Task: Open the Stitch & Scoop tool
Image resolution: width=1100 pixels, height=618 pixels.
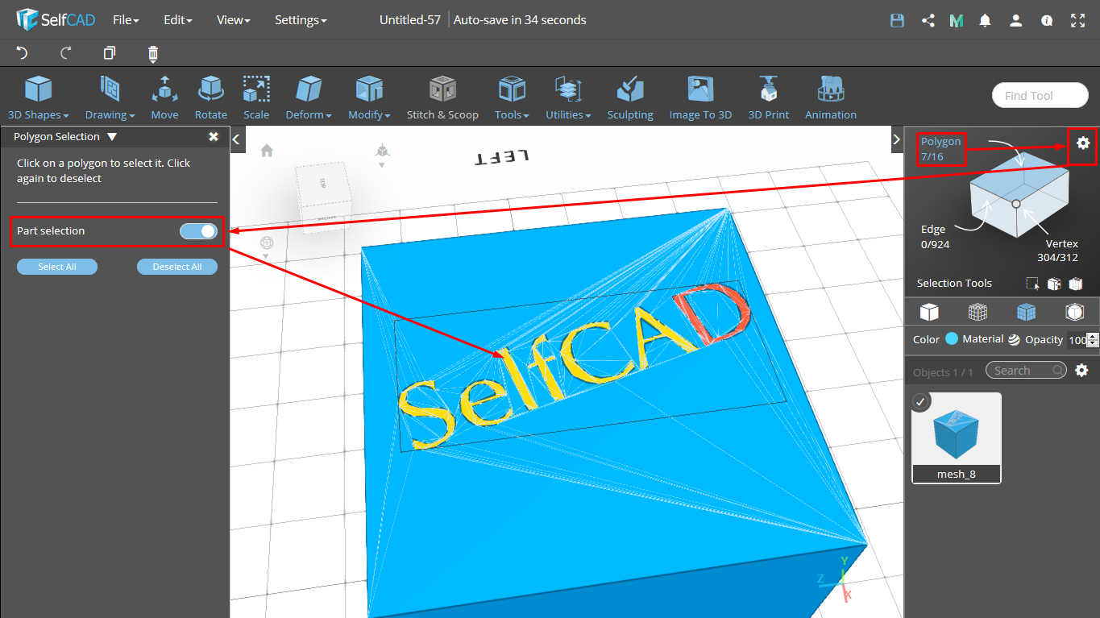Action: 442,97
